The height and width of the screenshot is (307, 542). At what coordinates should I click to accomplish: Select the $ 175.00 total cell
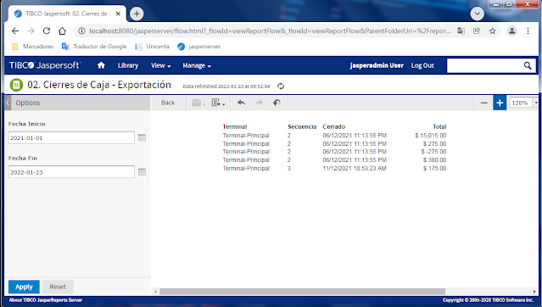click(434, 169)
